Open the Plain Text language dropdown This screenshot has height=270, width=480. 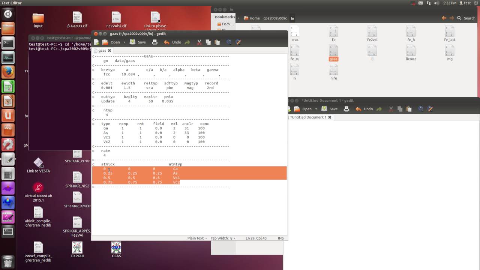(x=197, y=238)
